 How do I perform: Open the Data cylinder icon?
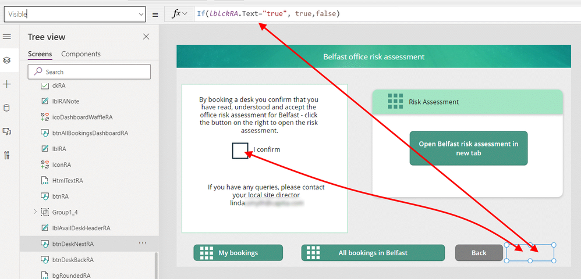click(6, 108)
